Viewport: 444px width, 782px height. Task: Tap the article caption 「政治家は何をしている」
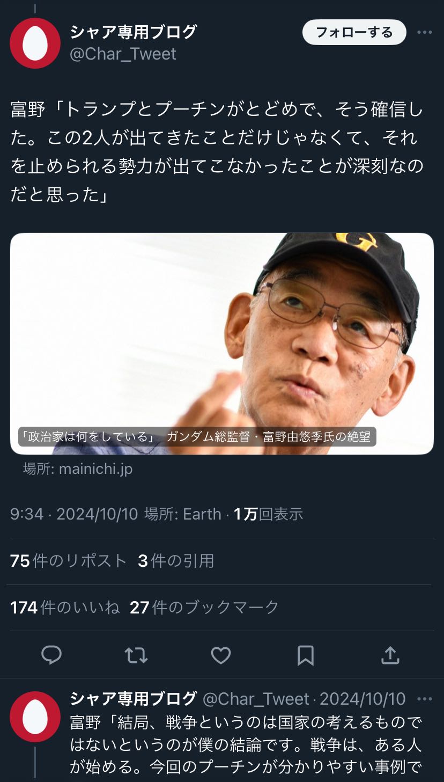click(87, 436)
